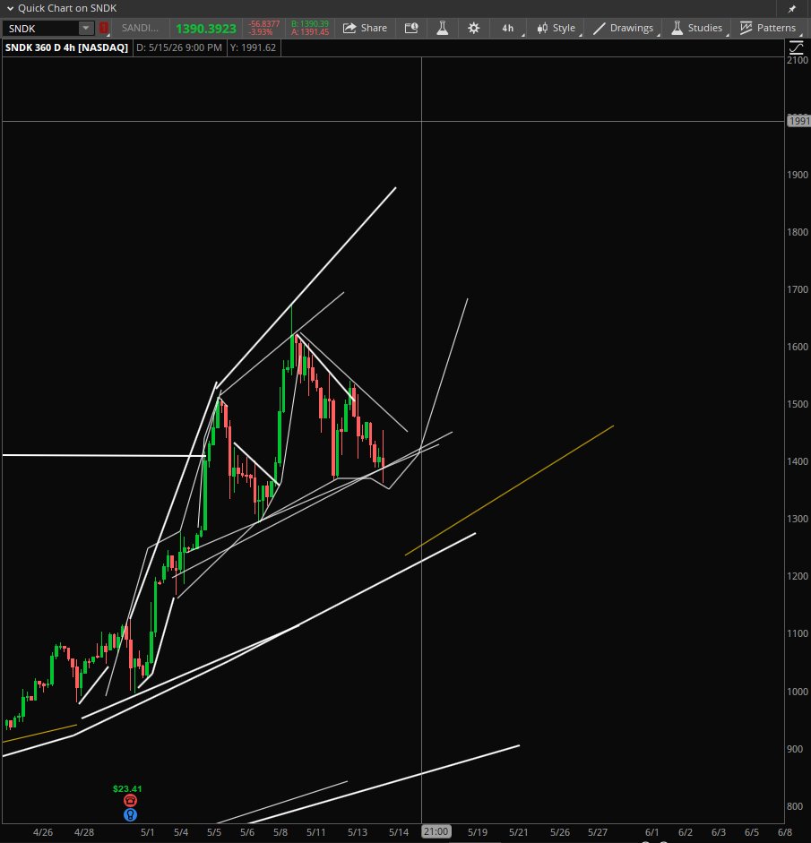
Task: Click the 5/4 date axis label
Action: pos(181,832)
